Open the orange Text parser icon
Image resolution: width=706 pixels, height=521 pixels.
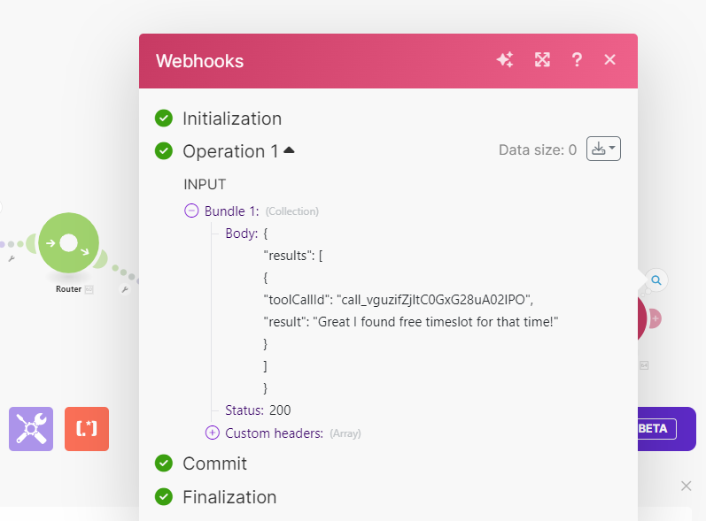pyautogui.click(x=87, y=429)
